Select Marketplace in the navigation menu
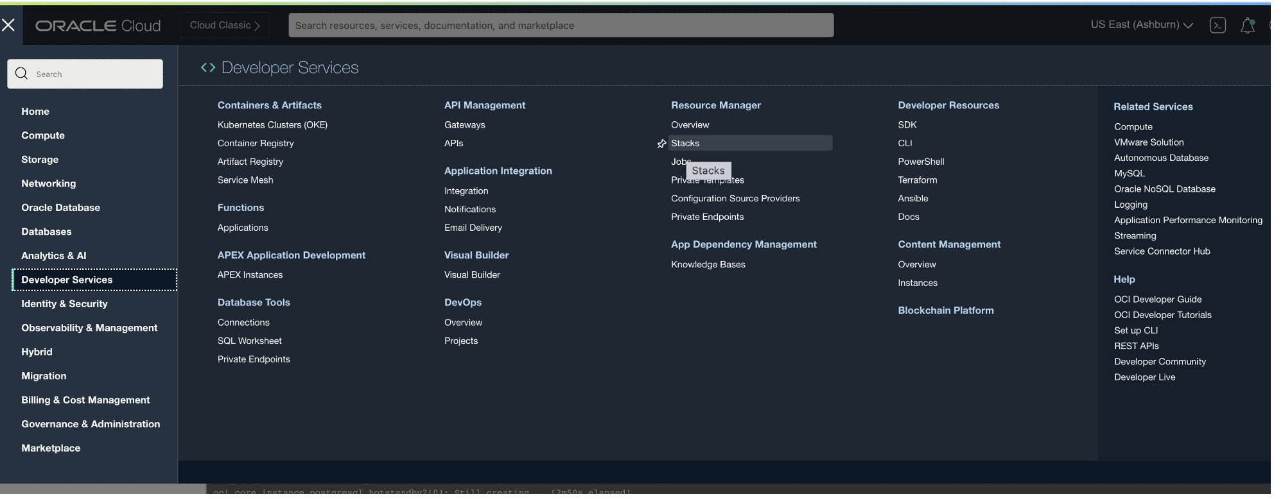This screenshot has height=499, width=1283. pos(51,448)
